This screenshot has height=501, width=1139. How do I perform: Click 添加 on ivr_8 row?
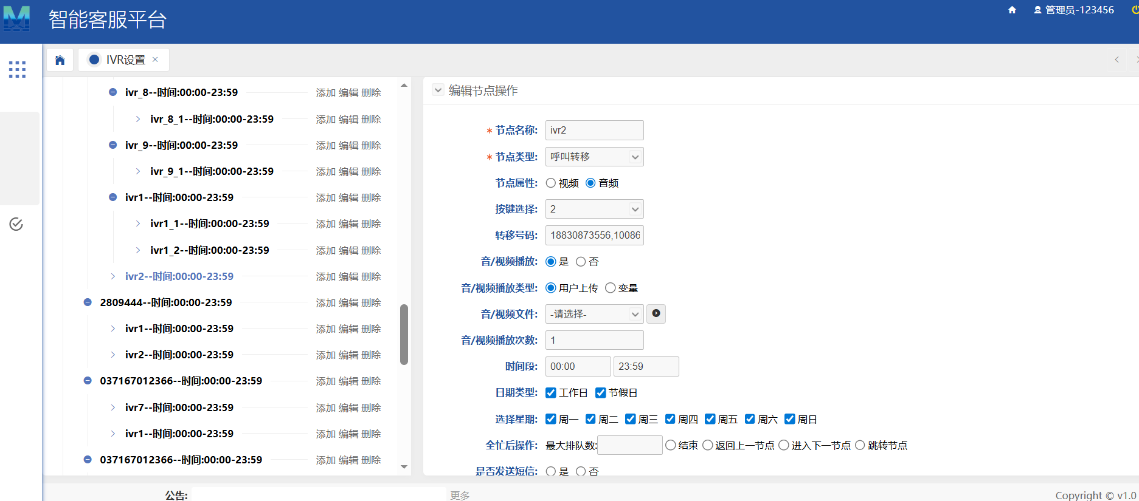[326, 92]
